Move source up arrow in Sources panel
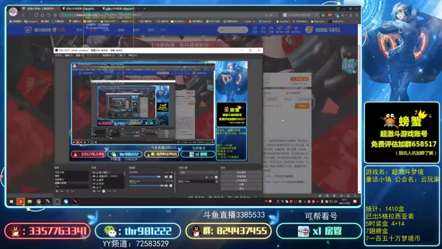This screenshot has width=442, height=249. [x=109, y=191]
